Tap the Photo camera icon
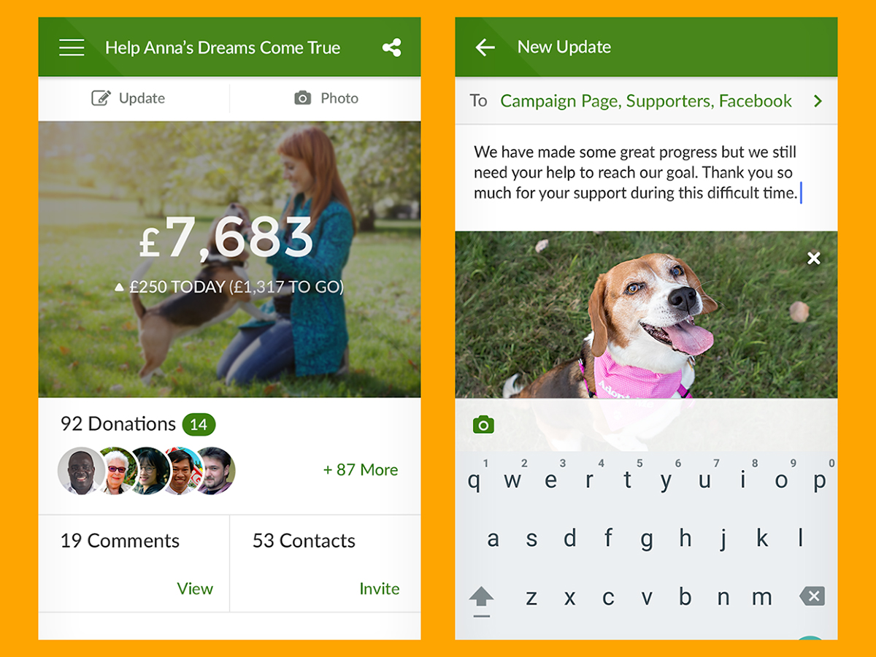 coord(302,98)
